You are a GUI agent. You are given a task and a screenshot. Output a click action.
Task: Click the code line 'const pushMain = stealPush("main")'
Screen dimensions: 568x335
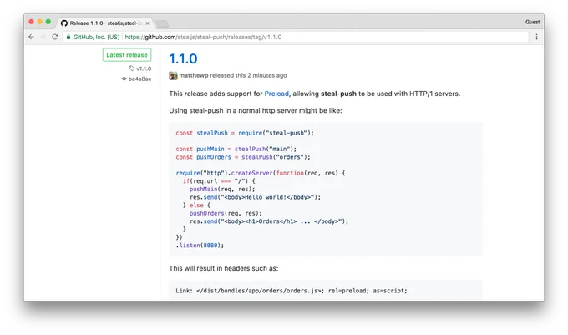(236, 149)
